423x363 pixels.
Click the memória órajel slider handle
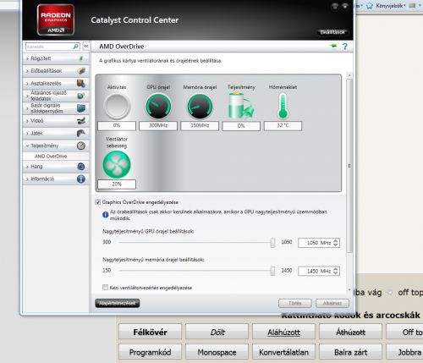272,271
